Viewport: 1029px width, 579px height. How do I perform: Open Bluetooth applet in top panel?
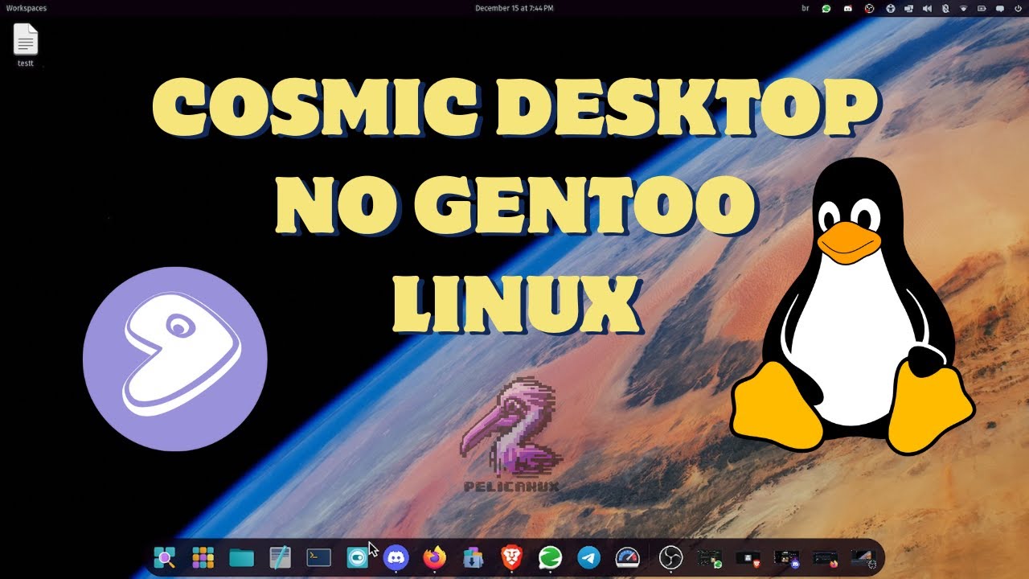coord(945,8)
